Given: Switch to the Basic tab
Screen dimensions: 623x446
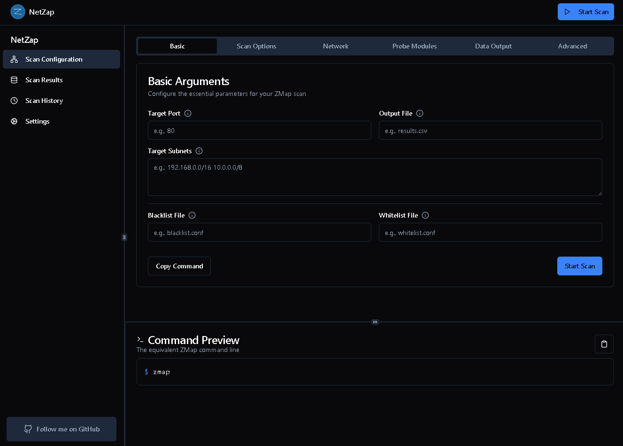Looking at the screenshot, I should pos(177,46).
